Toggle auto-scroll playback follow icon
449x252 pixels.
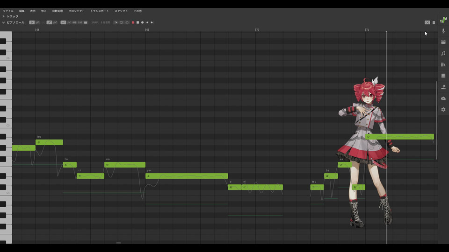click(x=116, y=22)
